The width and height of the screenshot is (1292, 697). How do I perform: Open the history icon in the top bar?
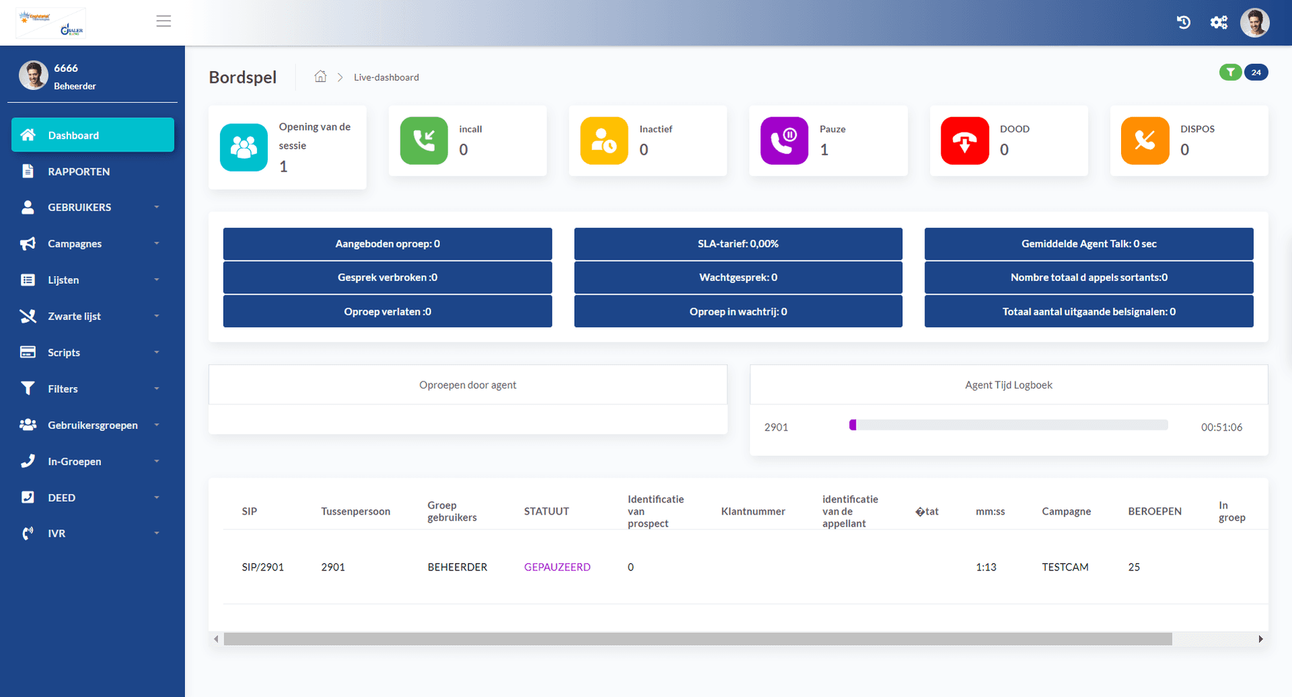[x=1184, y=22]
